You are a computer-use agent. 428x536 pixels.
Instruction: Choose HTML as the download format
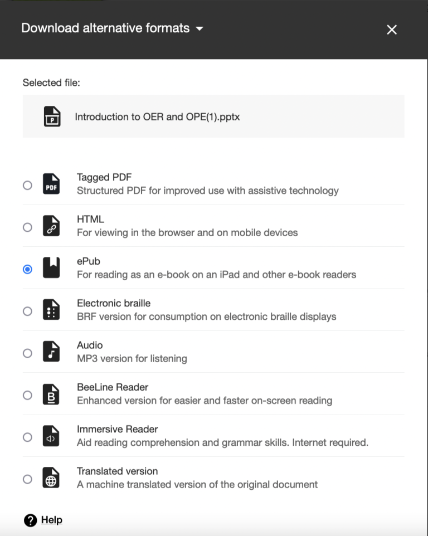[27, 227]
